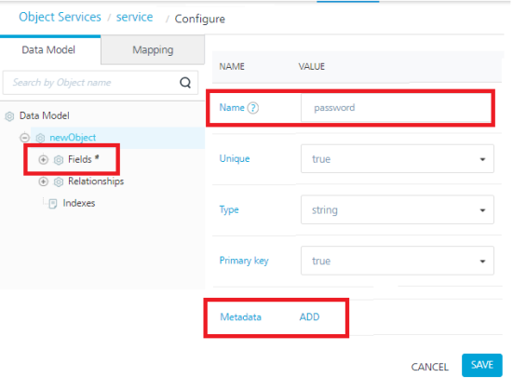Open the Type dropdown showing string
The width and height of the screenshot is (513, 390).
point(398,209)
